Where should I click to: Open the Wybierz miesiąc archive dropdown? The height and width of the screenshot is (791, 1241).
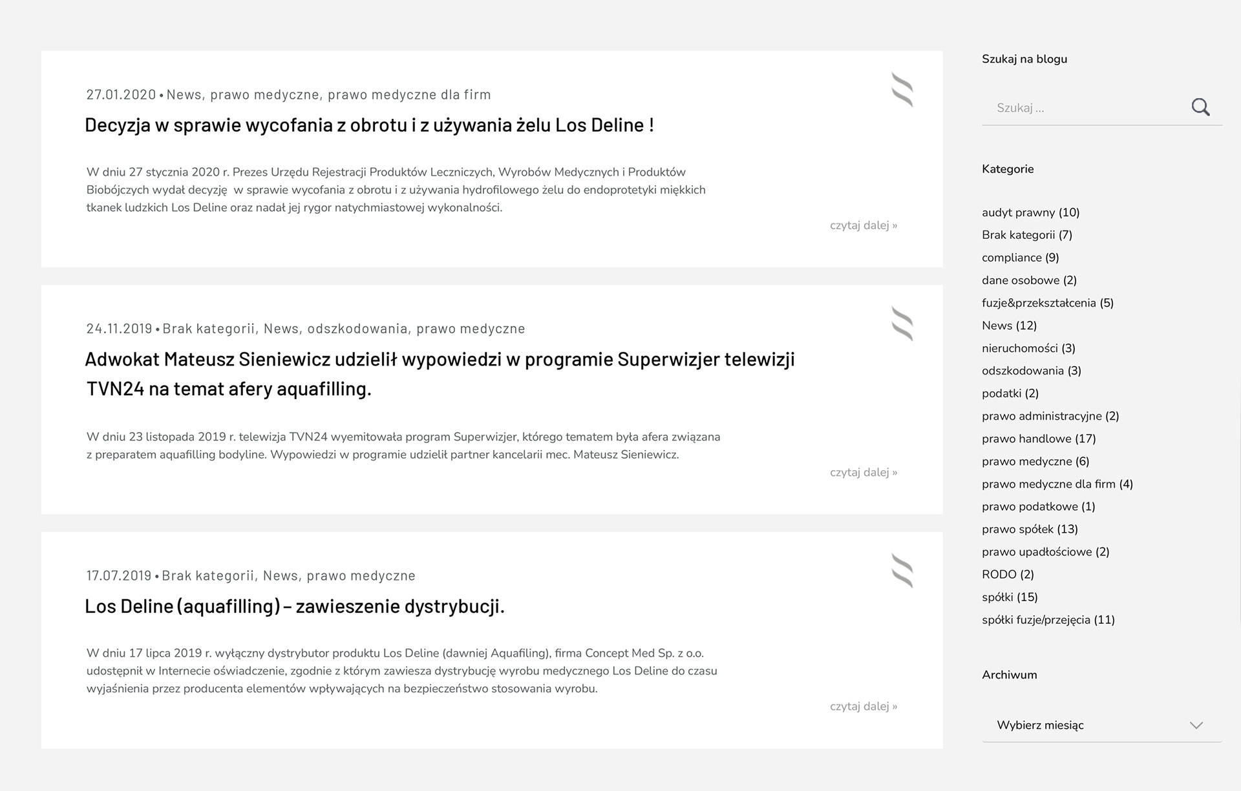1101,725
